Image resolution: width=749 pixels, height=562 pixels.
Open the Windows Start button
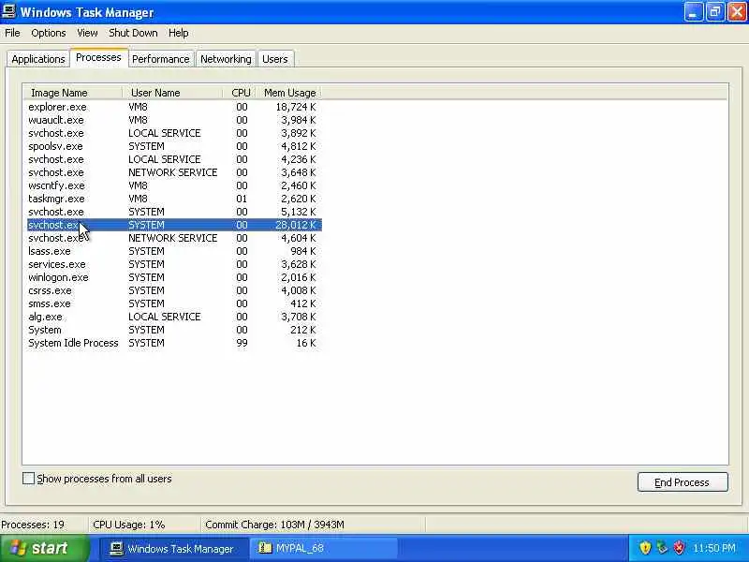pyautogui.click(x=44, y=548)
